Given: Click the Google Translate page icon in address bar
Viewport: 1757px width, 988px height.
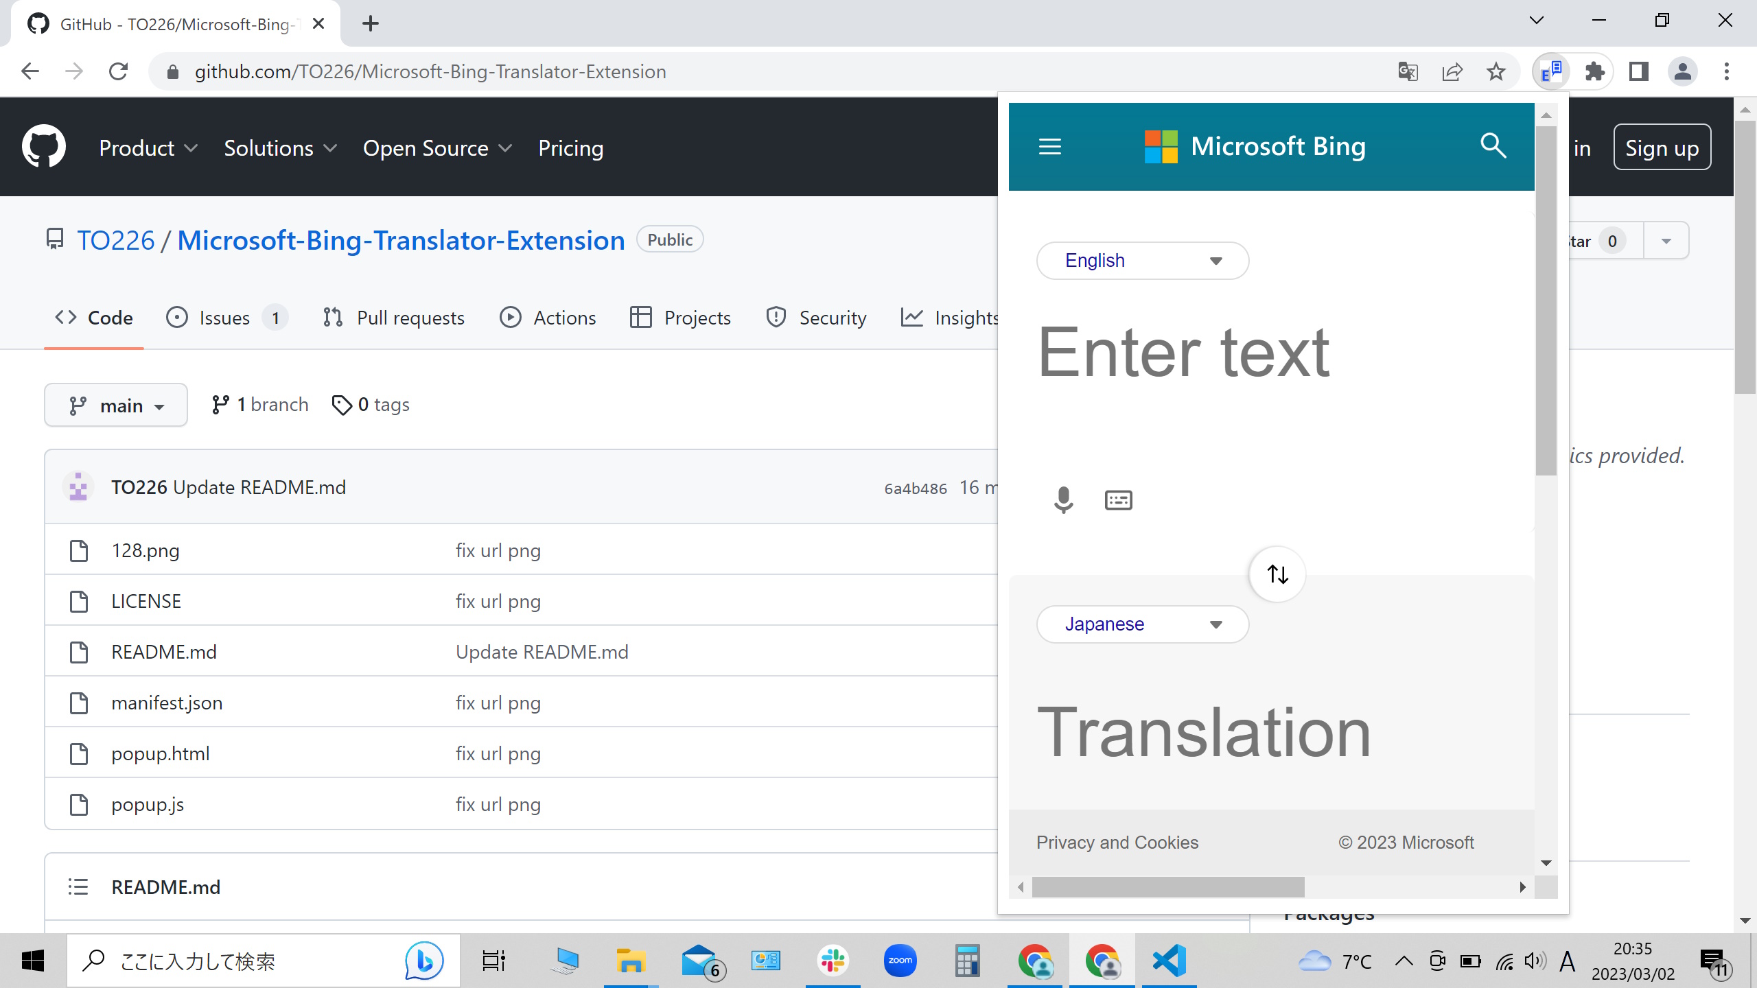Looking at the screenshot, I should click(1408, 71).
